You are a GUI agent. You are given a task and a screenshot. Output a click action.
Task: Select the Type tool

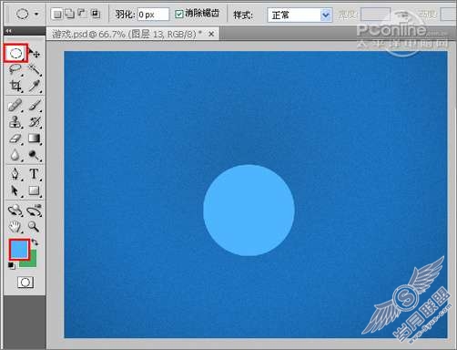35,174
